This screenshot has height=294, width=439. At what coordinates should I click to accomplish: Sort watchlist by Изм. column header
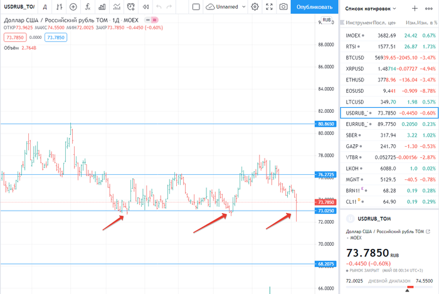pyautogui.click(x=411, y=23)
